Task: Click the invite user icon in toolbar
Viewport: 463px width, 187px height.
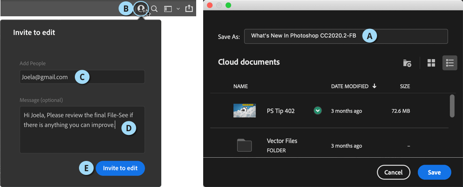Action: [142, 8]
